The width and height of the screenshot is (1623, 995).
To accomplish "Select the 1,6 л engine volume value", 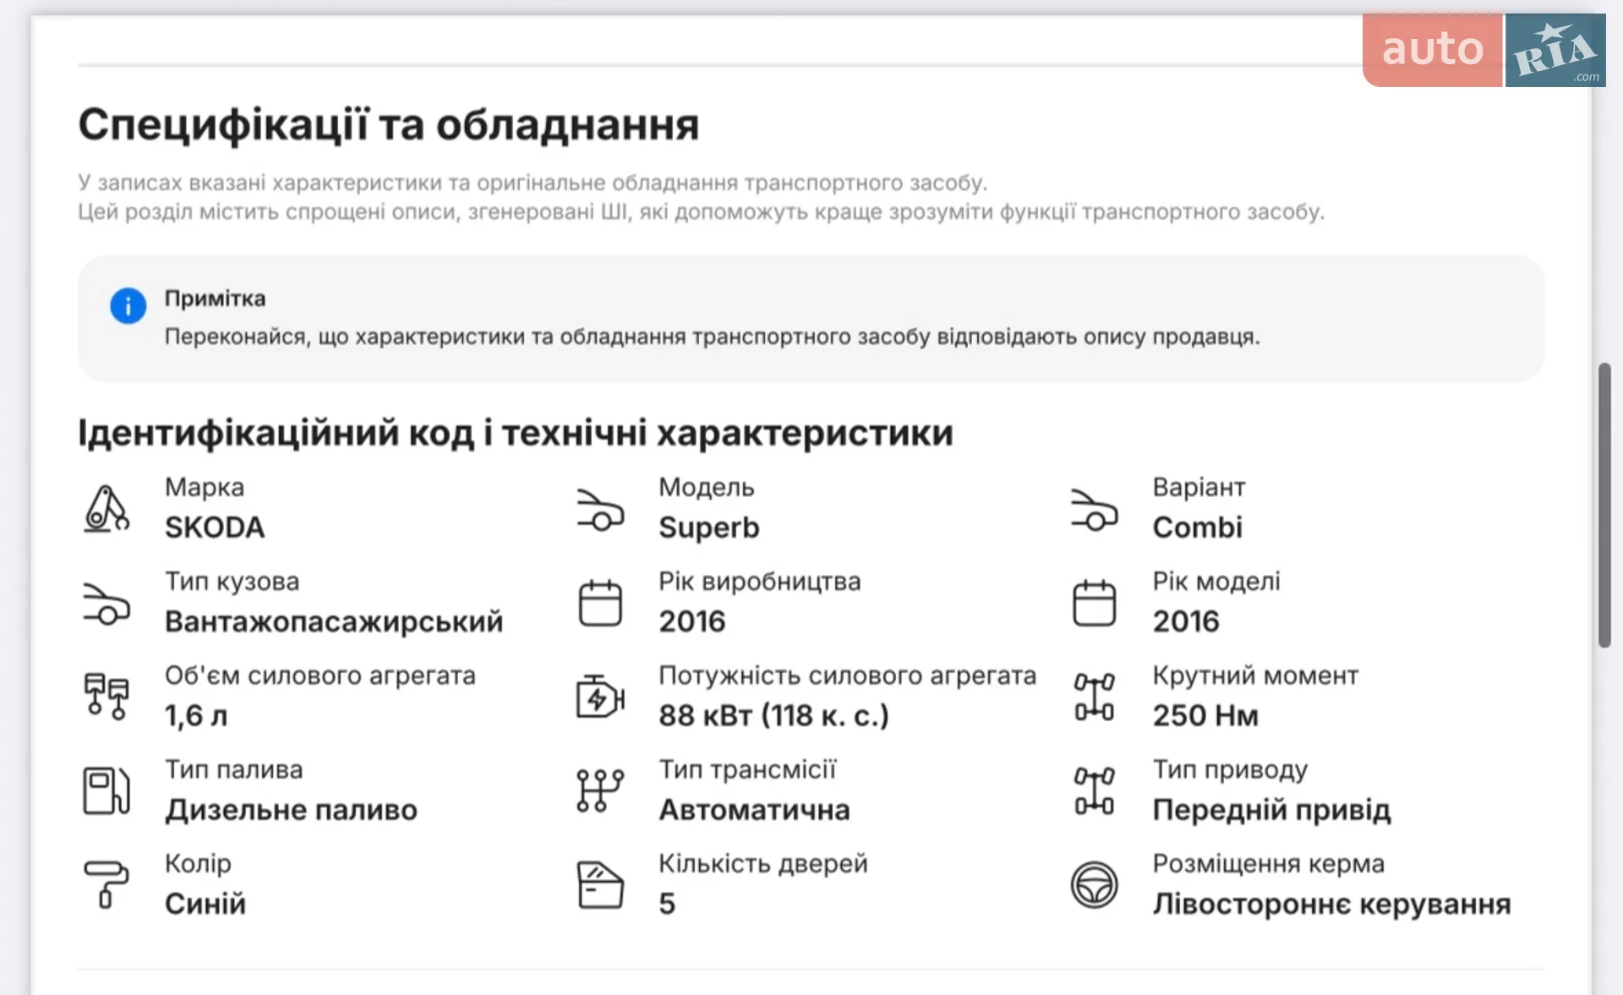I will coord(196,716).
